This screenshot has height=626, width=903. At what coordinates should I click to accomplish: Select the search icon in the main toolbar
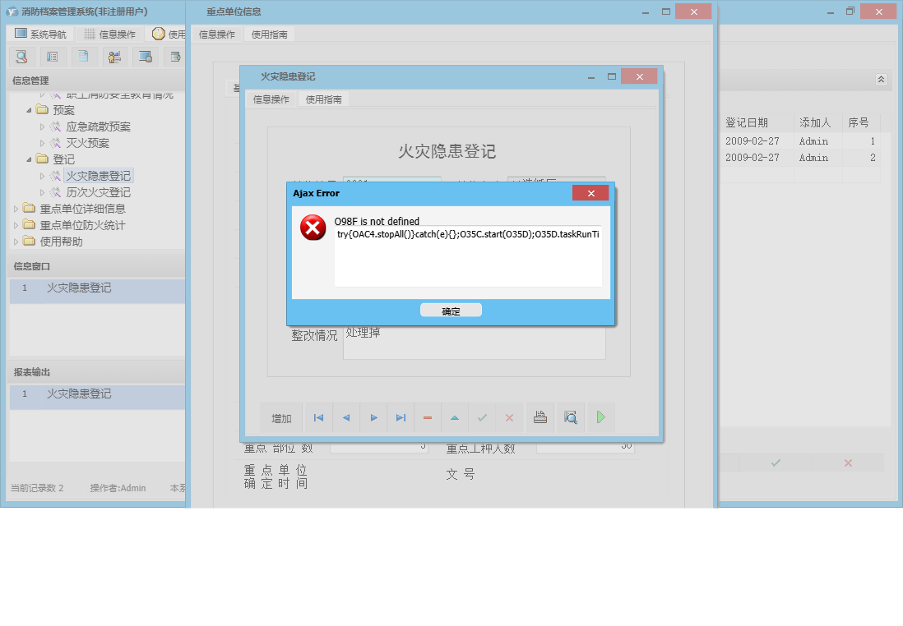point(21,56)
